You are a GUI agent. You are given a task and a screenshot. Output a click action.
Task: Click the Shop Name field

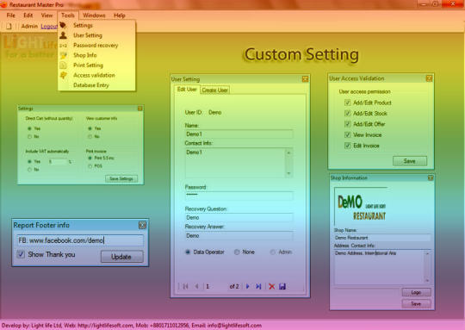(382, 238)
